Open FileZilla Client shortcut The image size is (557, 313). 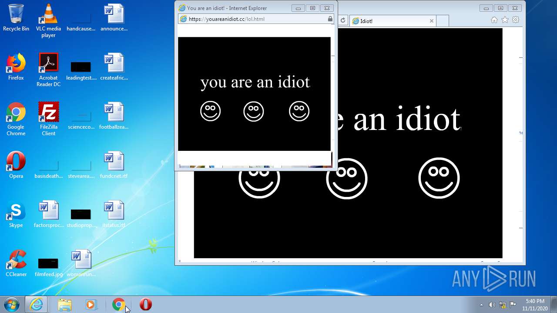[48, 119]
